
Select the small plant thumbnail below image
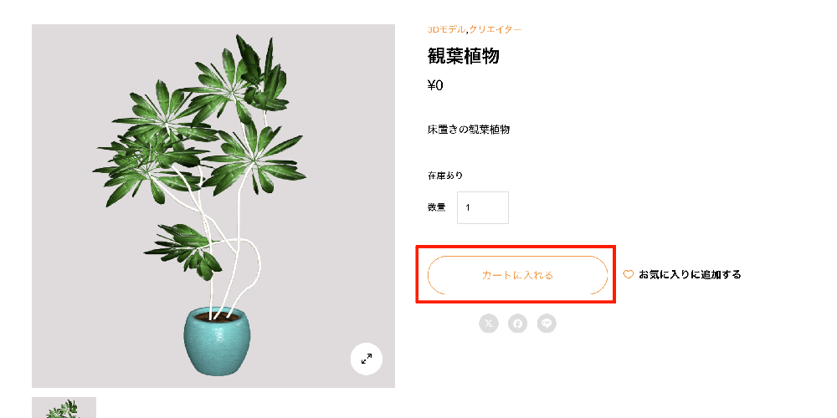(64, 407)
